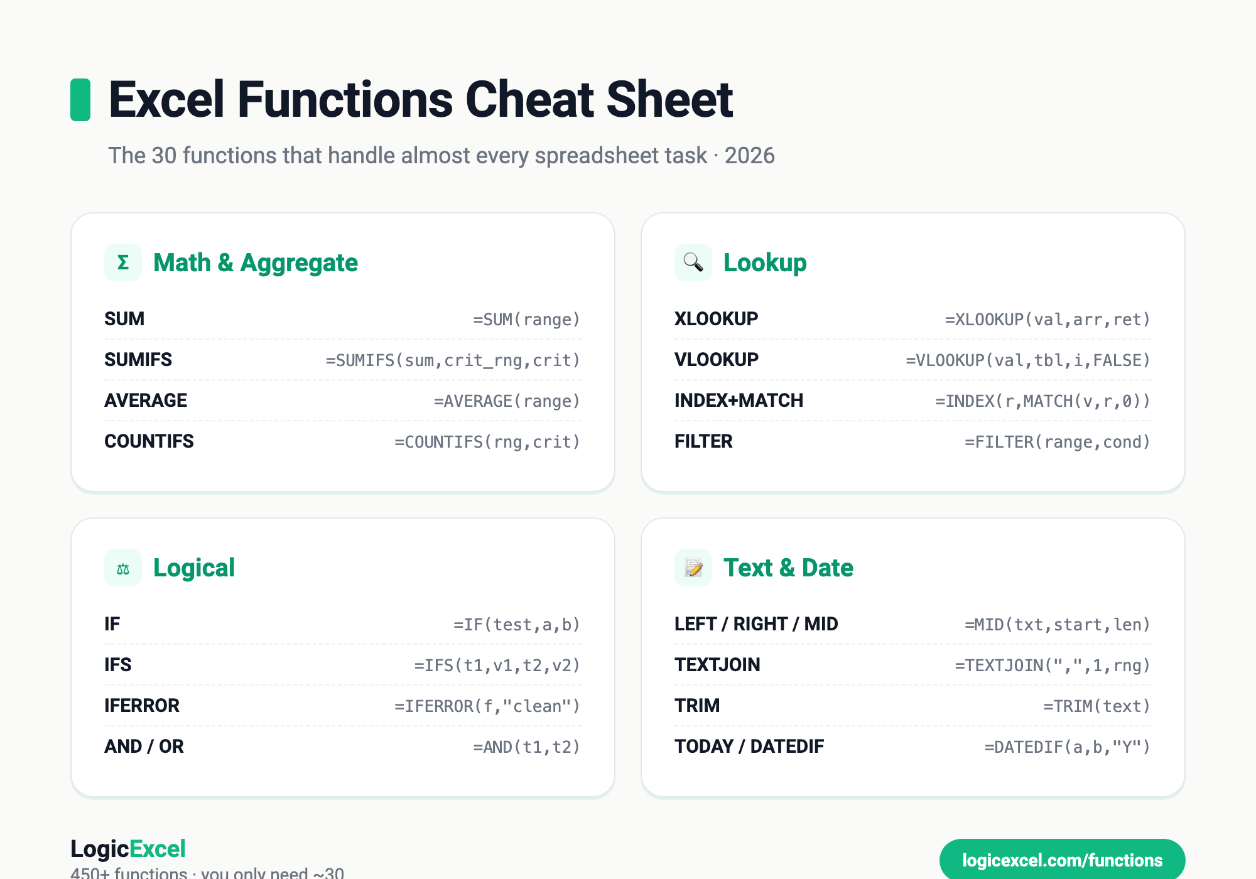
Task: Click the XLOOKUP function name
Action: click(717, 319)
